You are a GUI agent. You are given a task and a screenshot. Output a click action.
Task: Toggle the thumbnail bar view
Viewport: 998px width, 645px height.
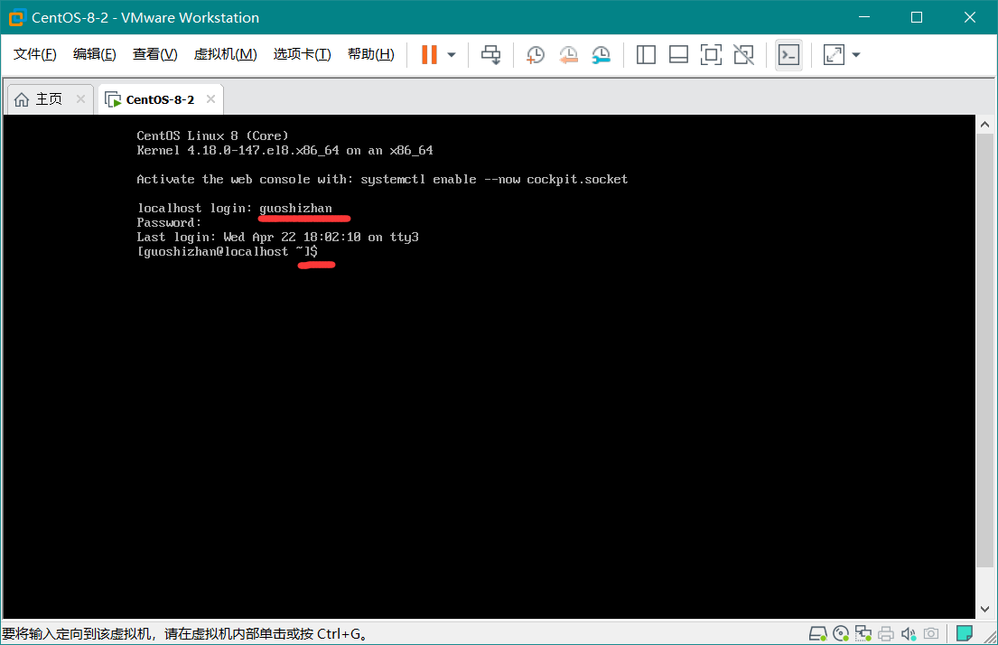pos(678,55)
